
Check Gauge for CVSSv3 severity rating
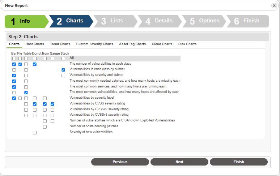(52, 115)
